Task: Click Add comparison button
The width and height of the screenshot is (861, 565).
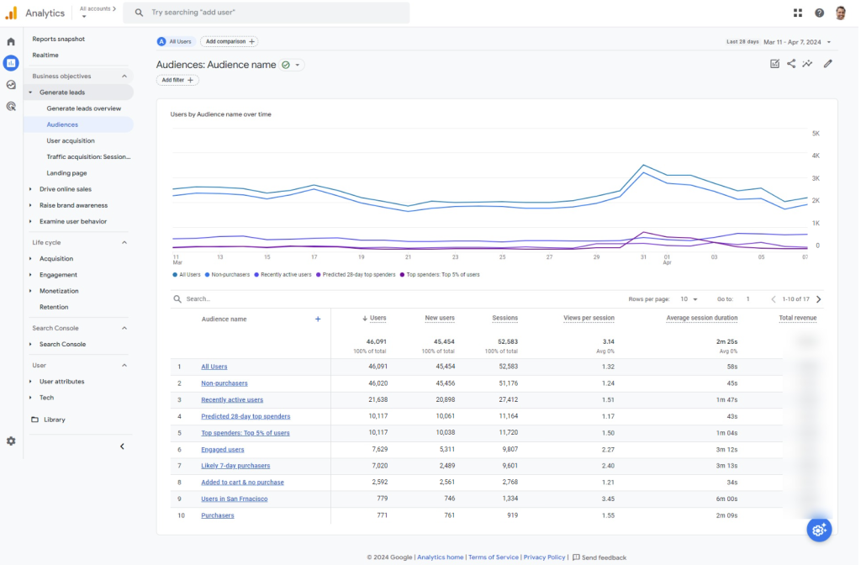Action: click(x=230, y=41)
